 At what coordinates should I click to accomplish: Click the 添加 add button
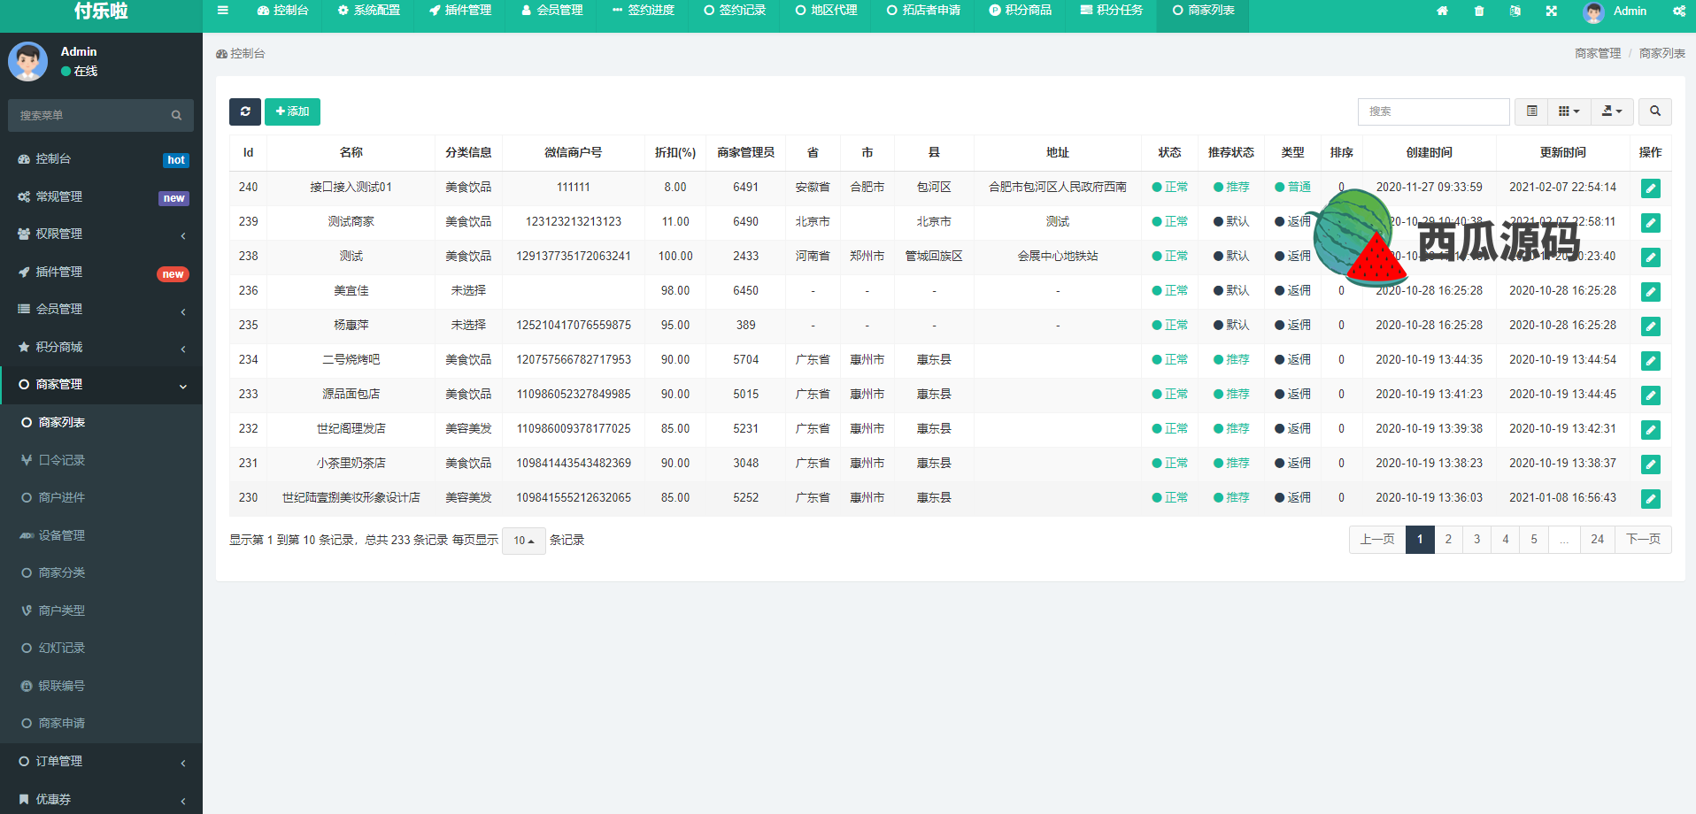pyautogui.click(x=292, y=111)
